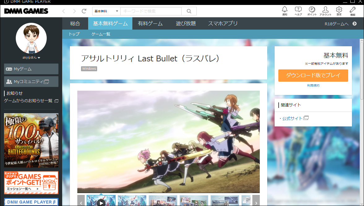The image size is (364, 206).
Task: Open the settings gear icon
Action: point(339,9)
